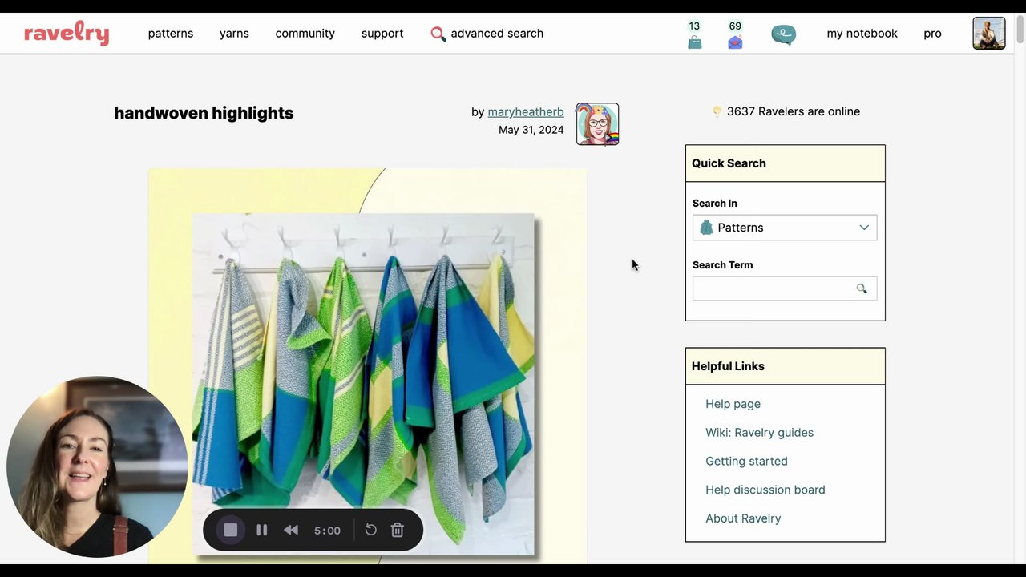Open the profile avatar in the header
The image size is (1026, 577).
[988, 34]
